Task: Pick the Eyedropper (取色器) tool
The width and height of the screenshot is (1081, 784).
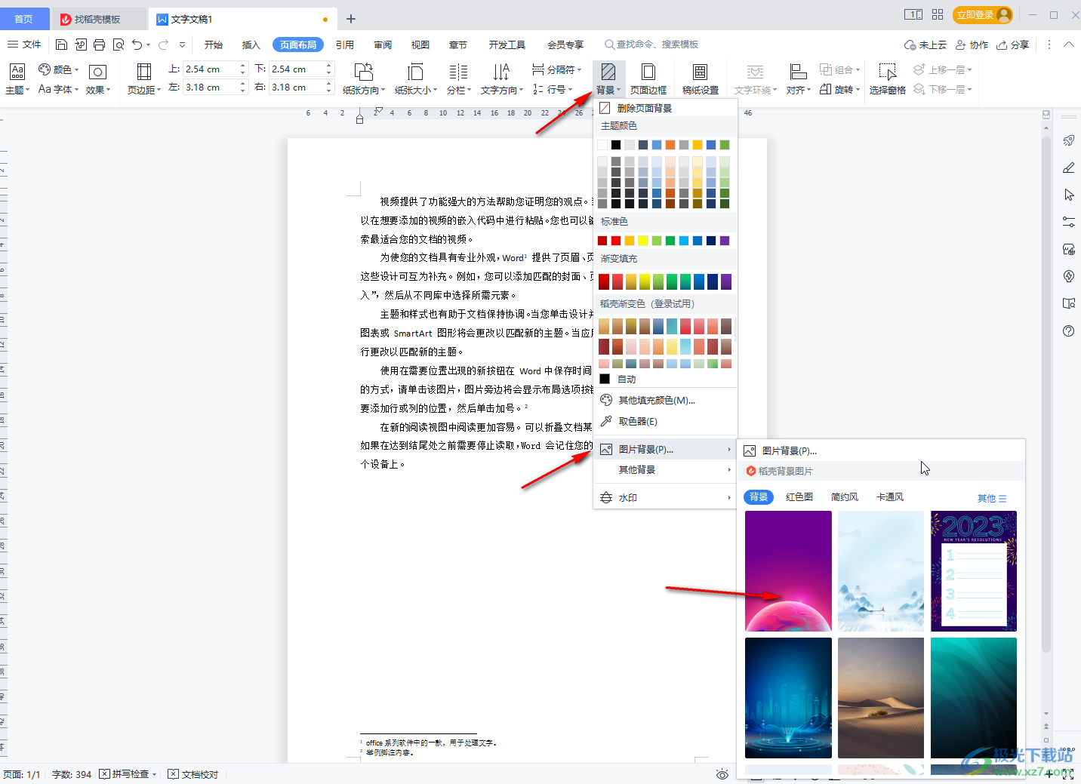Action: pyautogui.click(x=665, y=421)
